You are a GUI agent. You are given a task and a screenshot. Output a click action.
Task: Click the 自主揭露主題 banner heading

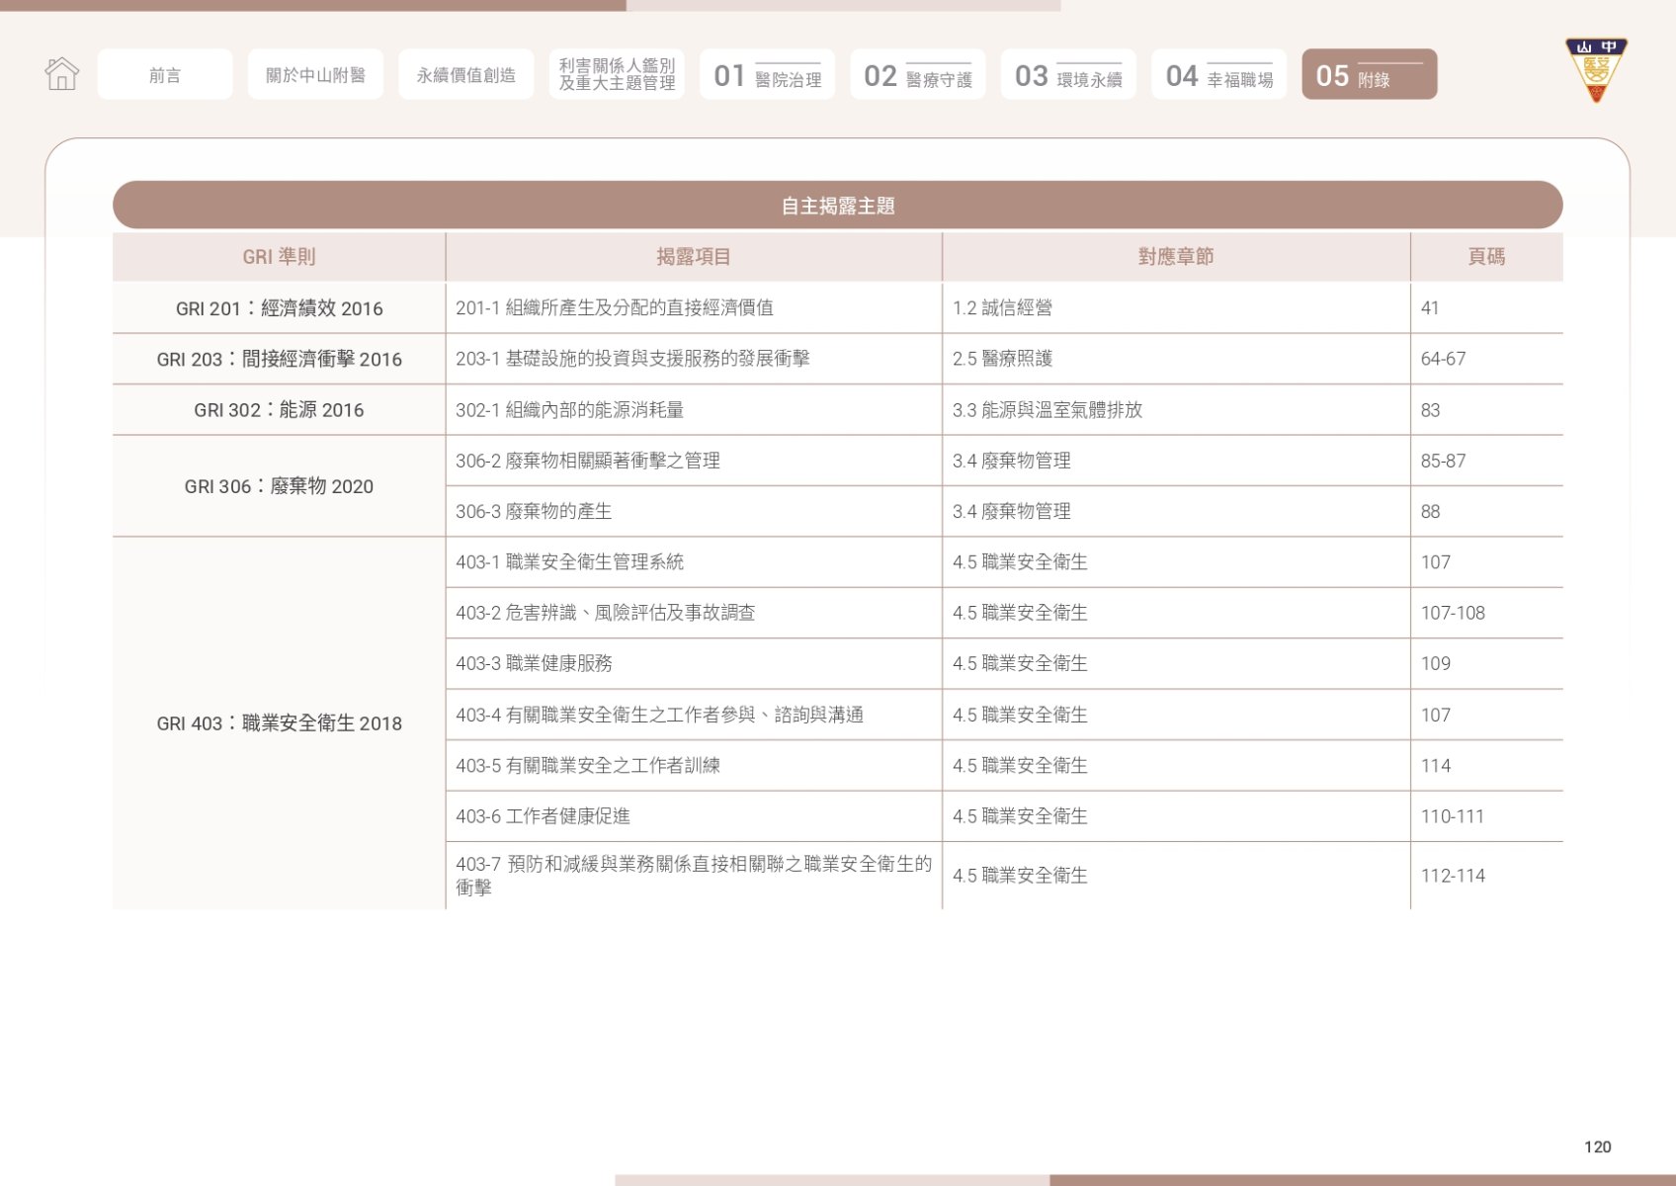(838, 206)
